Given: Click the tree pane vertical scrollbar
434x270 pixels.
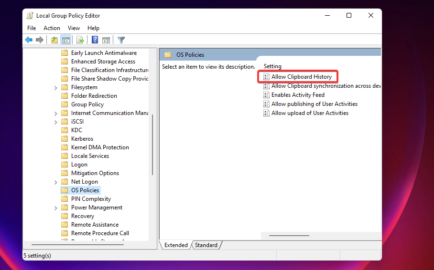Looking at the screenshot, I should pos(152,143).
